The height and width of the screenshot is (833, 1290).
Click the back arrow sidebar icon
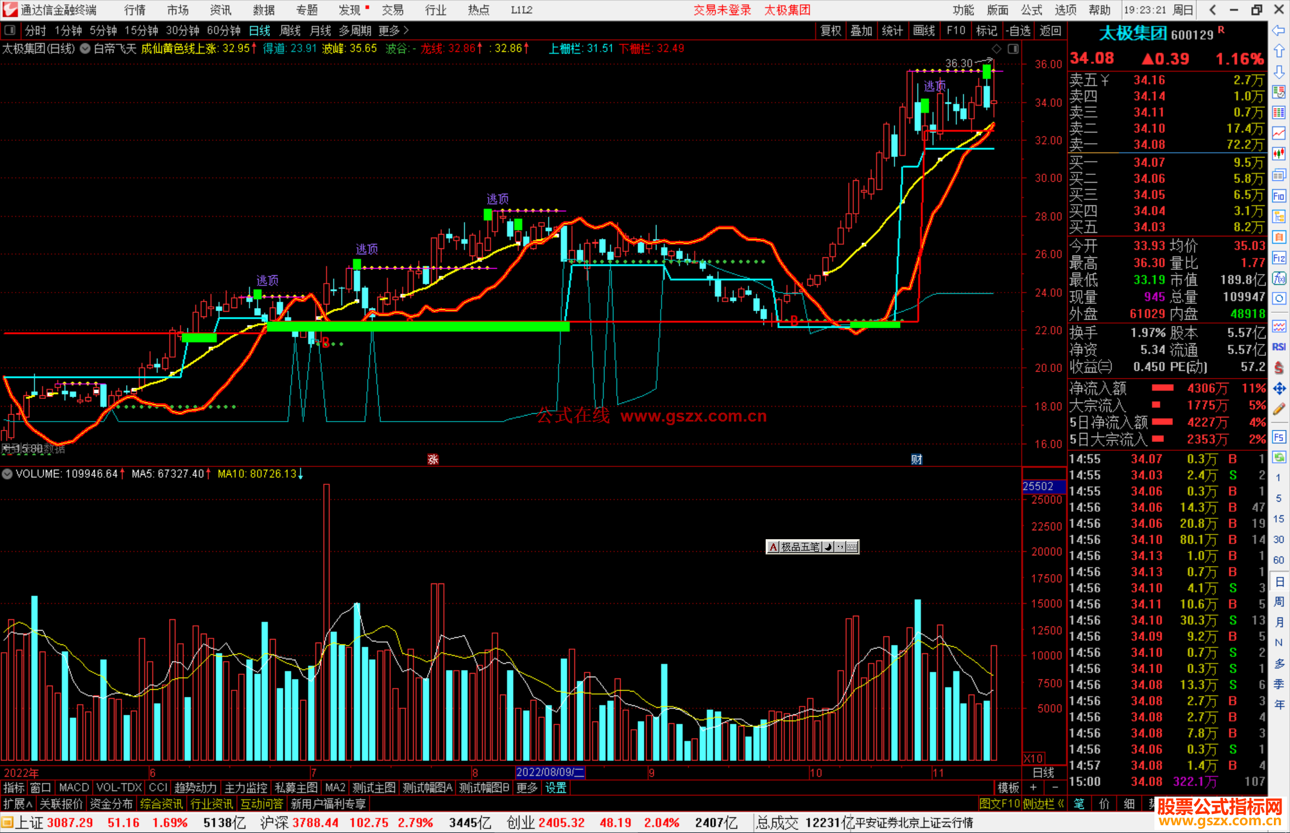click(1279, 30)
